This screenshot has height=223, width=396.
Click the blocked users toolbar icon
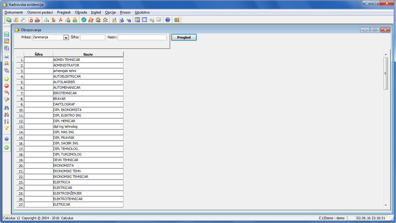(x=37, y=20)
